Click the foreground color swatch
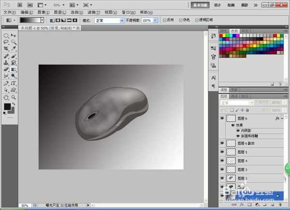Image resolution: width=290 pixels, height=210 pixels. point(7,106)
